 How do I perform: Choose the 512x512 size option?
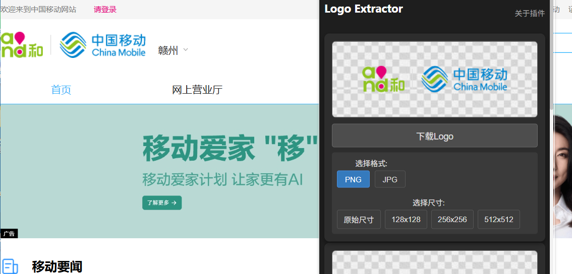[x=499, y=220]
